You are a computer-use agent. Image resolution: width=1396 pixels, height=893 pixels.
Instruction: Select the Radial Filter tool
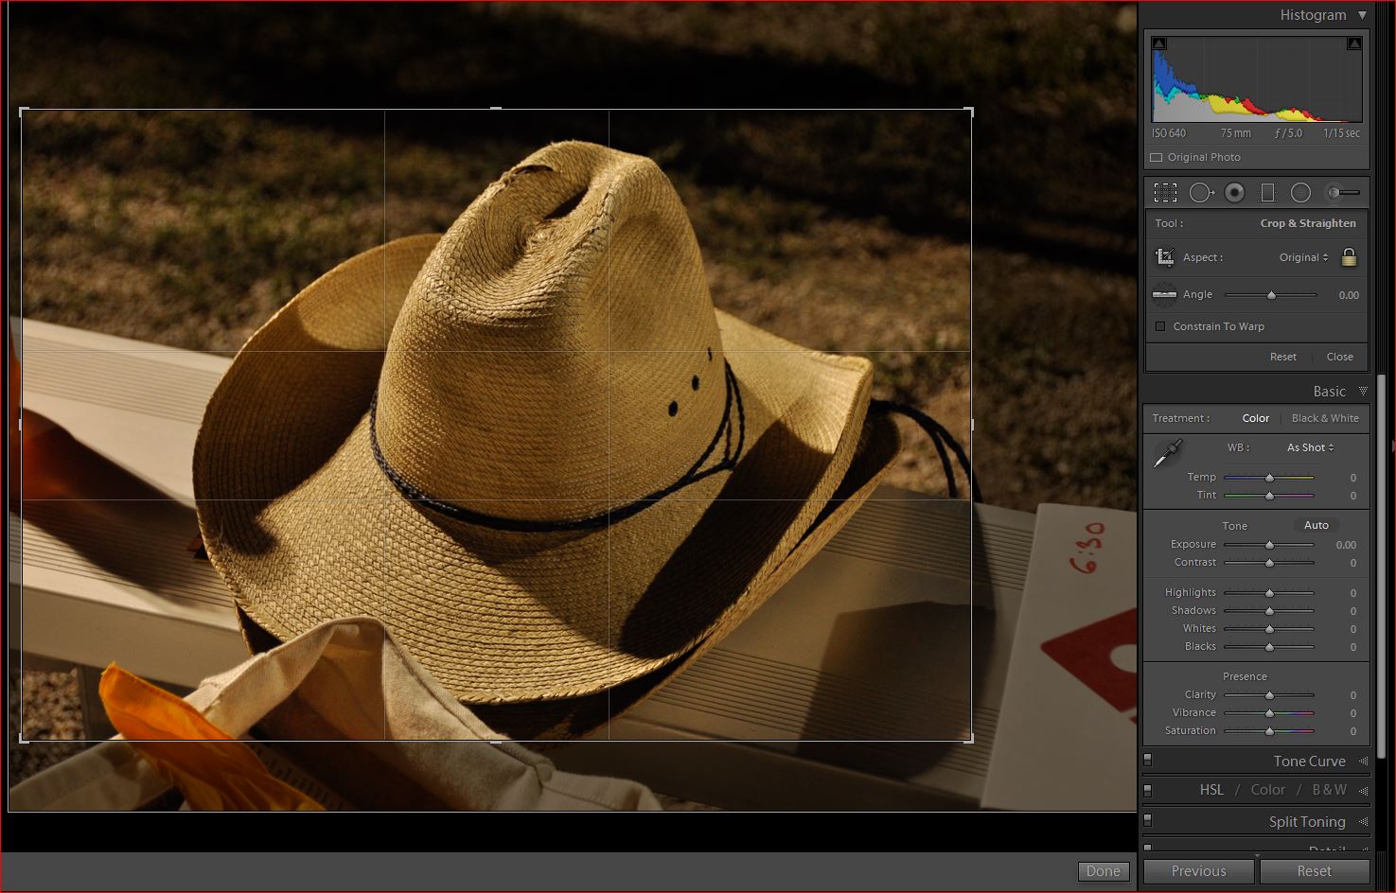[x=1301, y=193]
